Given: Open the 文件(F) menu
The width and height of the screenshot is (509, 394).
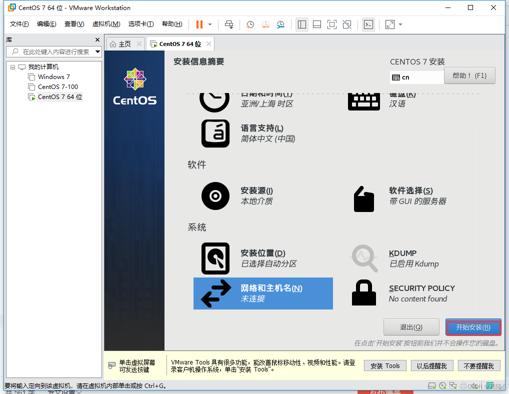Looking at the screenshot, I should click(x=19, y=24).
